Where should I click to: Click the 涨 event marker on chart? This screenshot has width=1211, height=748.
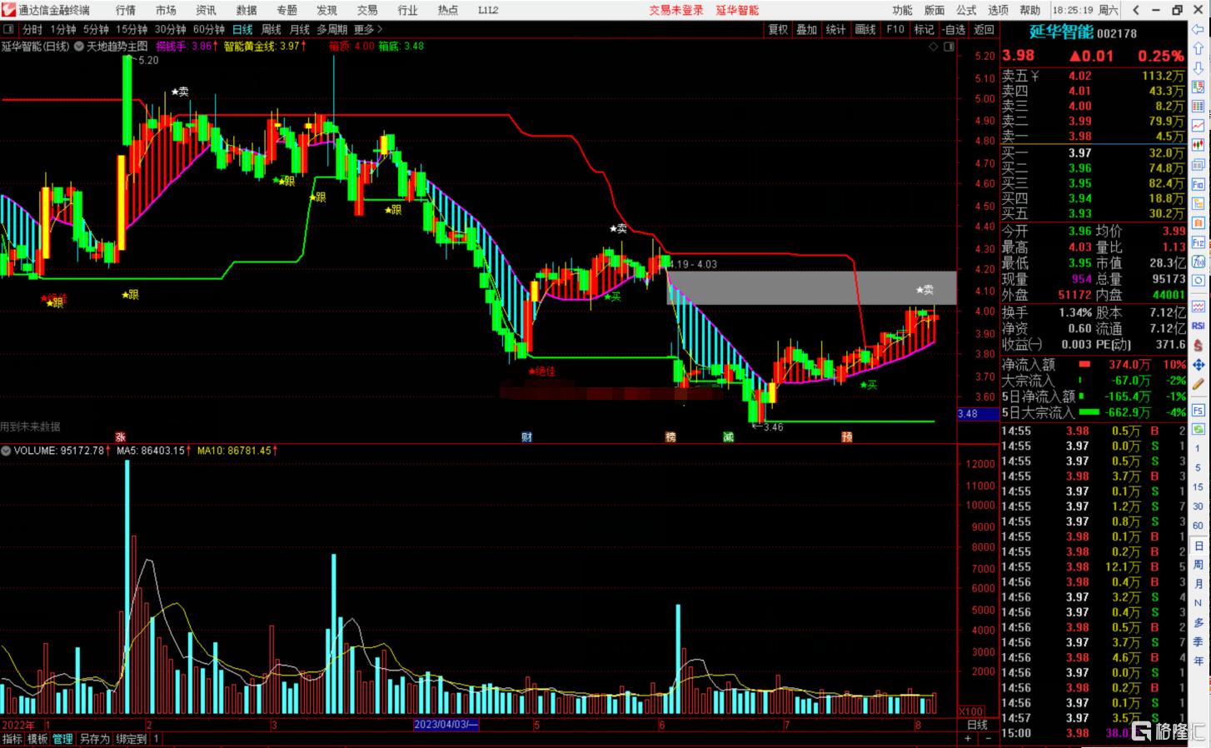(x=120, y=436)
